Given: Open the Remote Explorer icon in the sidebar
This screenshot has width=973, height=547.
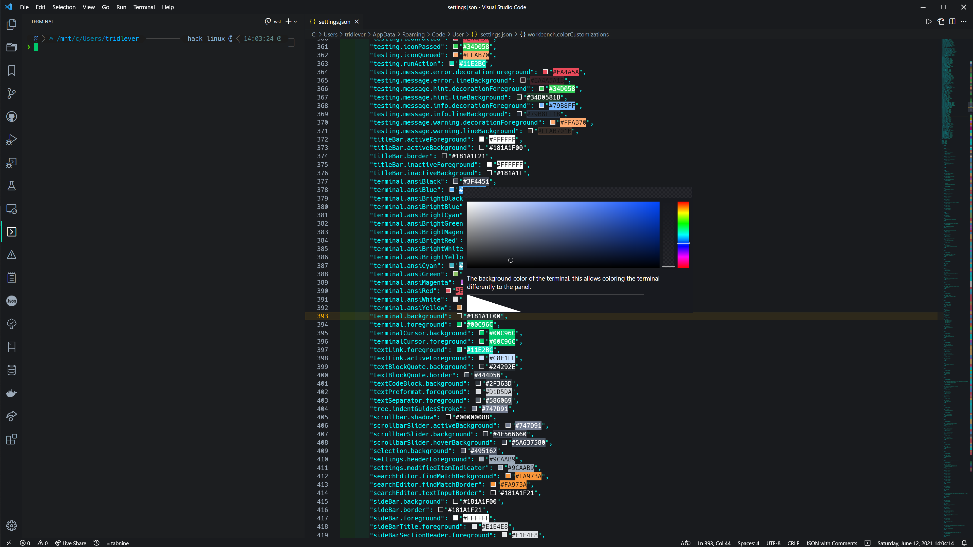Looking at the screenshot, I should (x=11, y=209).
